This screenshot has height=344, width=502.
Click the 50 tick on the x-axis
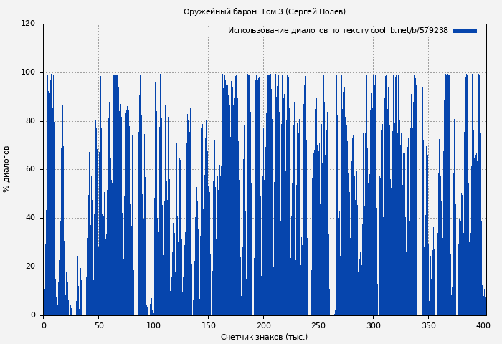98,325
